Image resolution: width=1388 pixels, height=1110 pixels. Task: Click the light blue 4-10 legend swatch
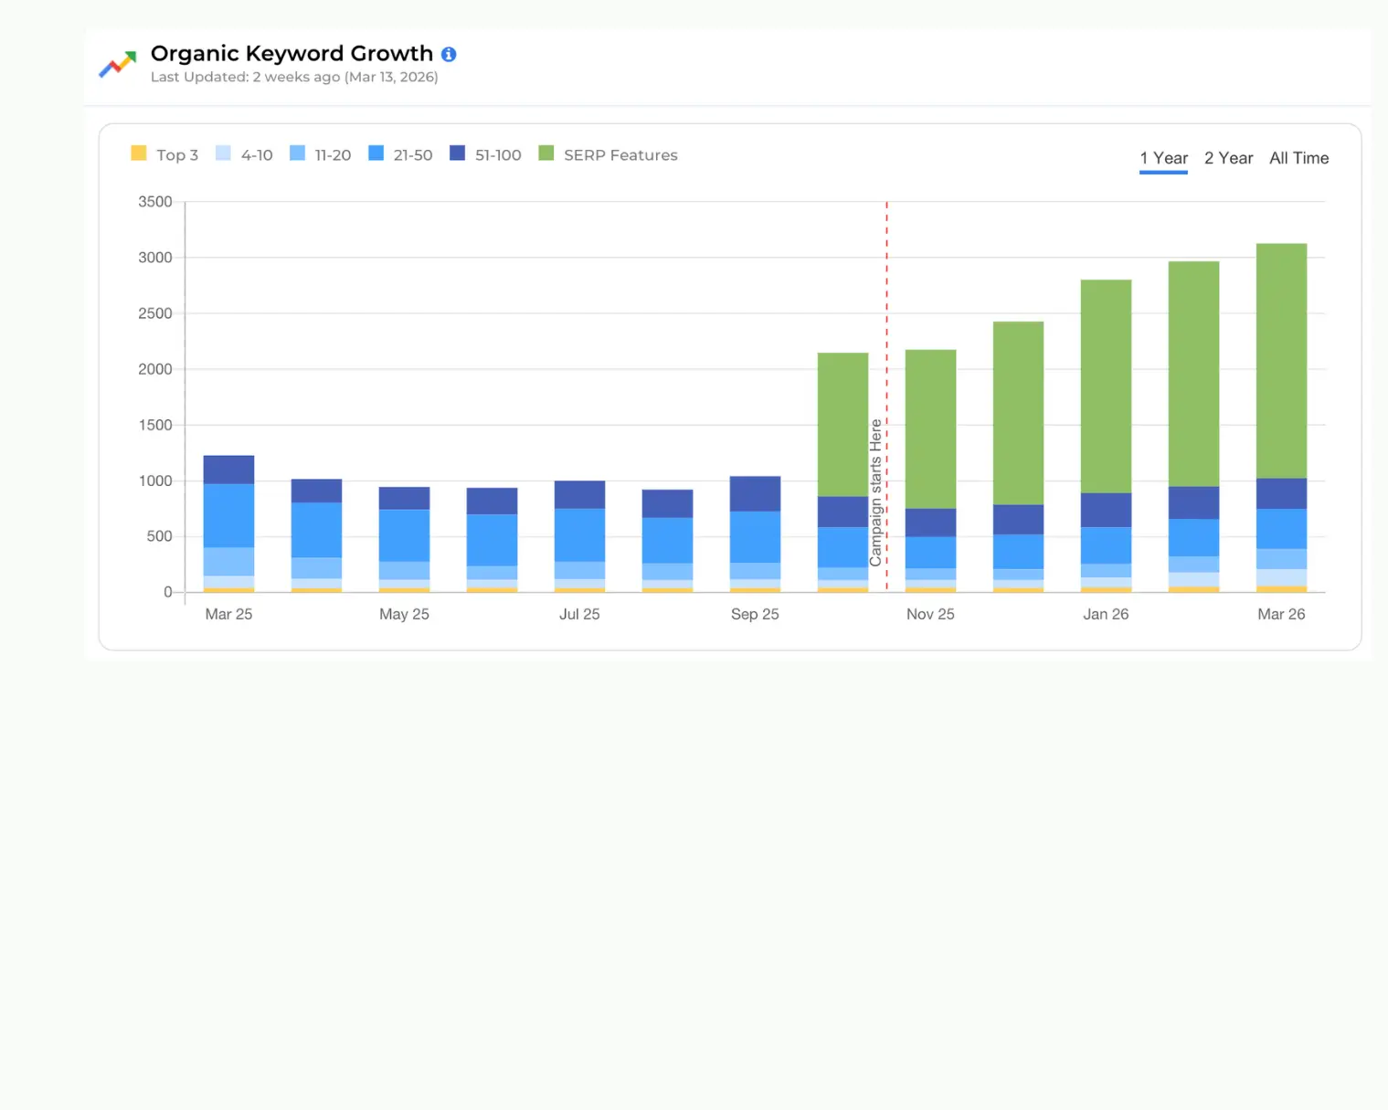pyautogui.click(x=222, y=153)
